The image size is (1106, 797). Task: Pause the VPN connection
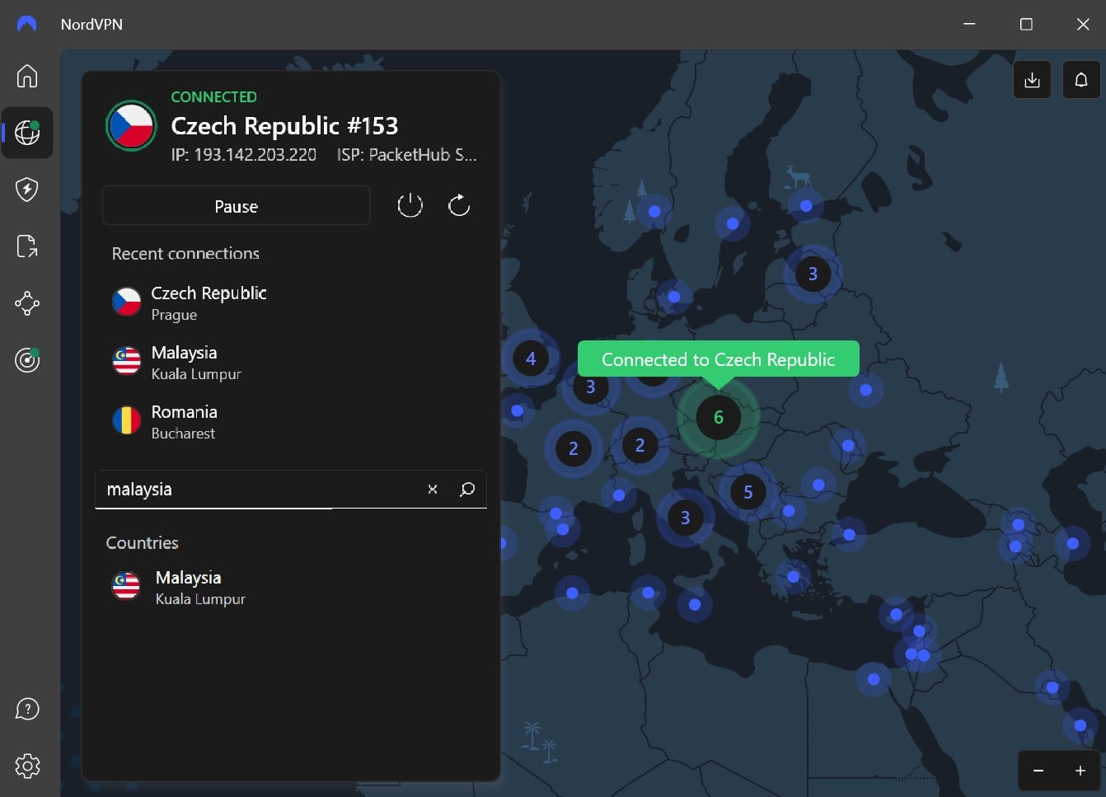[236, 206]
